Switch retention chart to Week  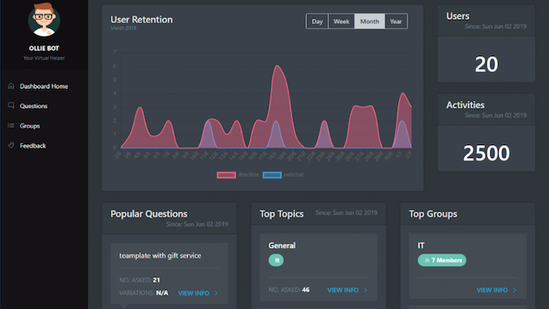pos(341,21)
